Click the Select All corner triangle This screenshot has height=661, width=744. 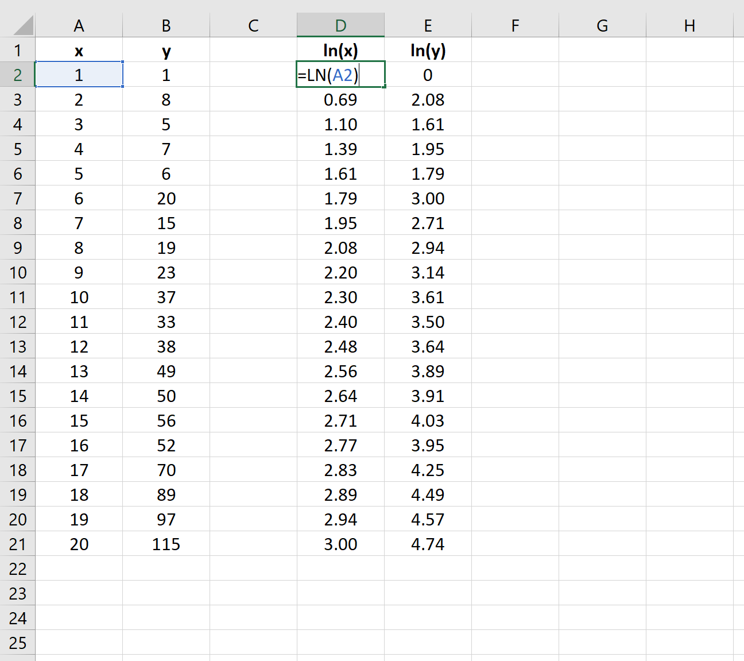18,25
